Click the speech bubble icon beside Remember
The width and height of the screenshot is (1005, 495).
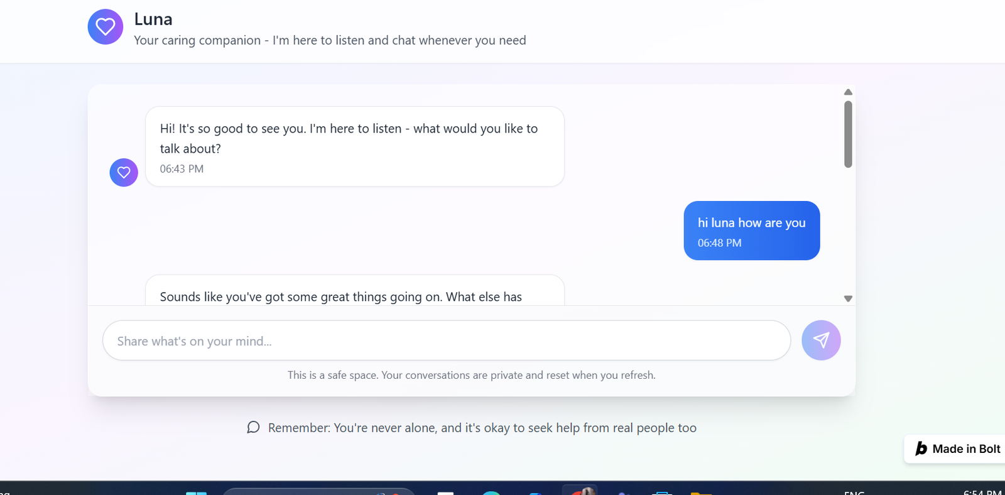253,428
